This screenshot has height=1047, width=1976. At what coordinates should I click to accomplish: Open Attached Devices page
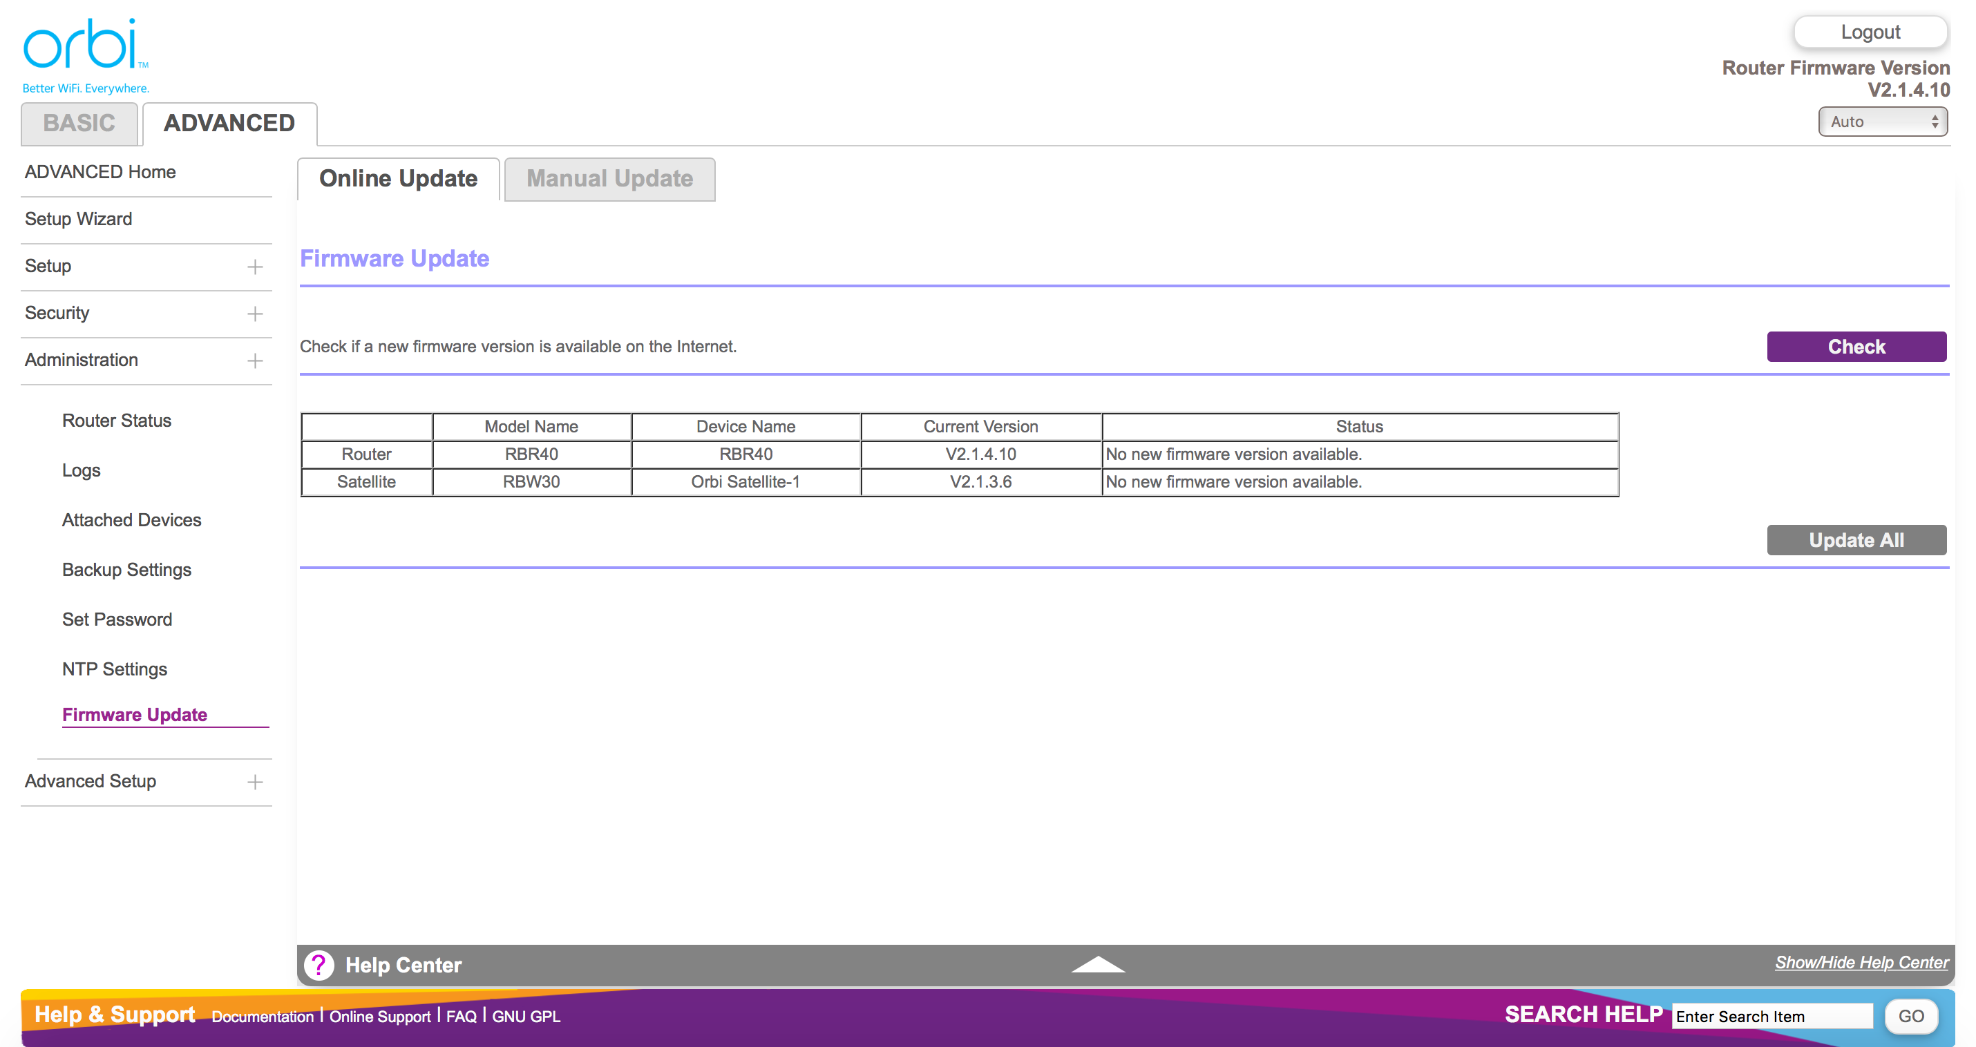(131, 520)
